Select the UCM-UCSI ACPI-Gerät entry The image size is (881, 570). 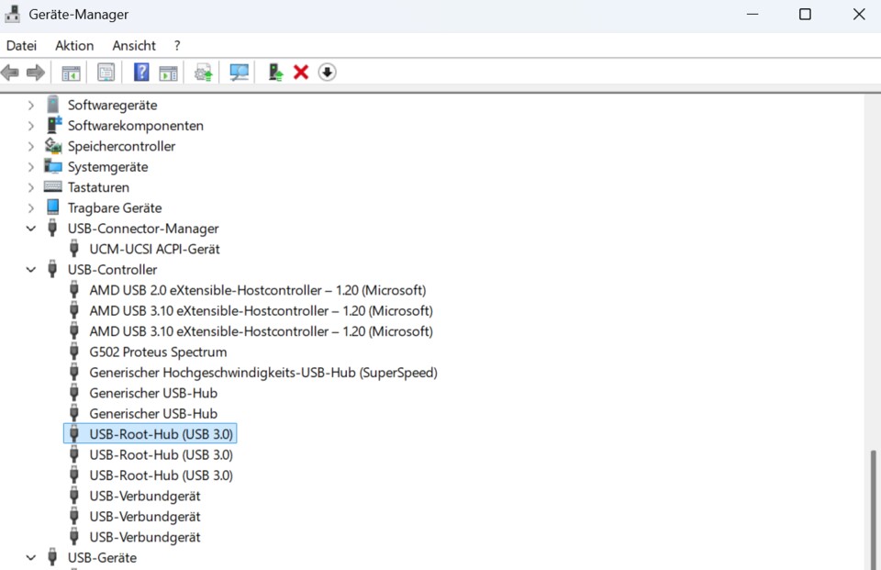pyautogui.click(x=154, y=249)
